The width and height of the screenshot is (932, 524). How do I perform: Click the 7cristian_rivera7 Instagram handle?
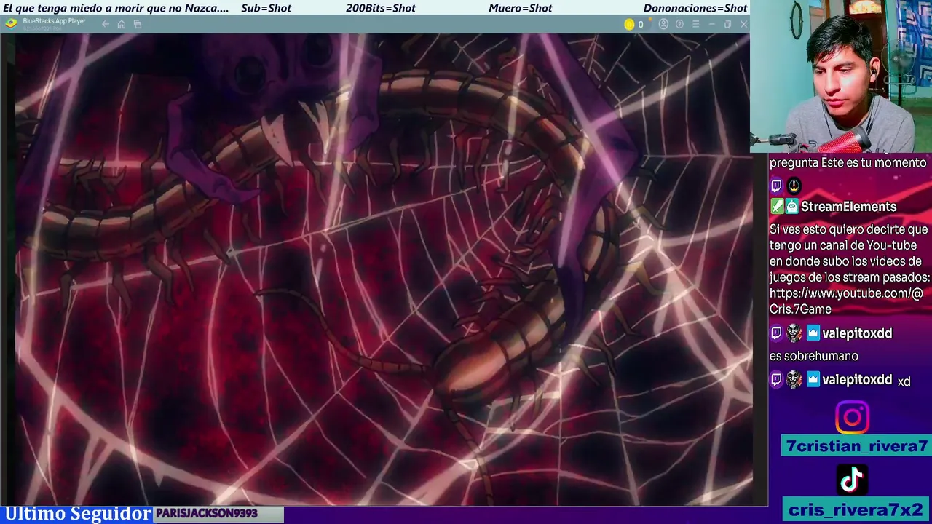tap(856, 446)
